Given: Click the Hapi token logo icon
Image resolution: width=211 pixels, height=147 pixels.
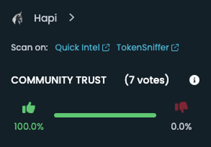Looking at the screenshot, I should tap(18, 18).
